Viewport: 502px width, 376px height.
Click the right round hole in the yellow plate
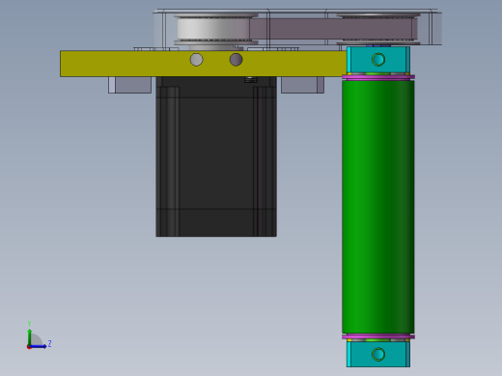pos(236,60)
